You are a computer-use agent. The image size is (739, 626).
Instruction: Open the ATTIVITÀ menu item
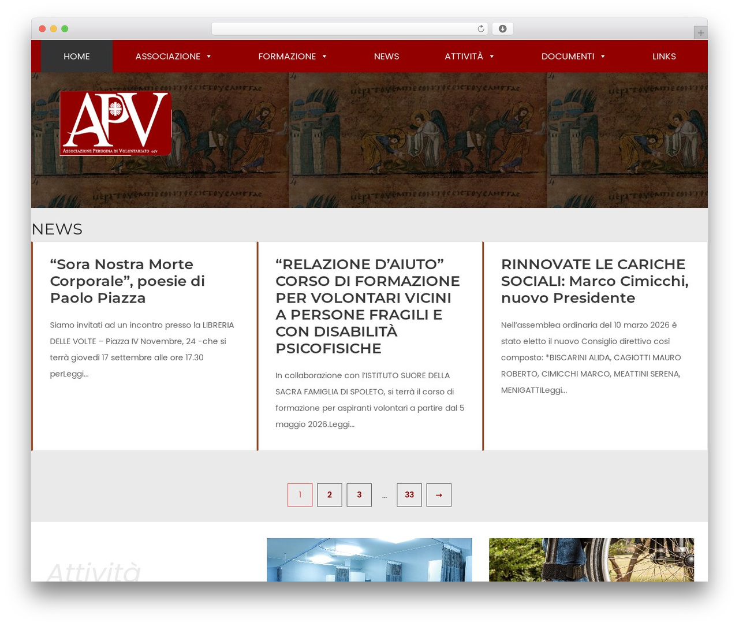pos(464,56)
